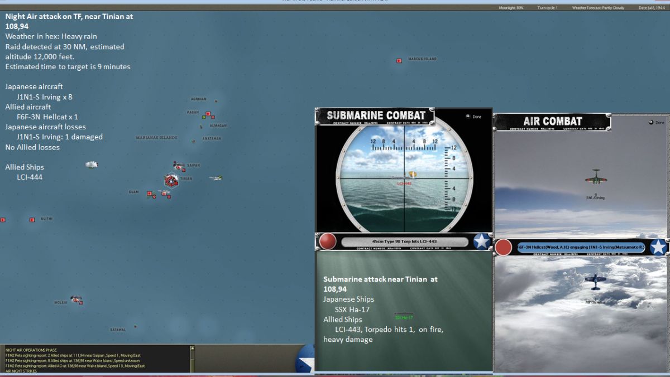Select the Pagan base icon on map
The width and height of the screenshot is (670, 377).
coord(208,115)
